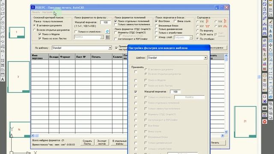Select the Spline drawing tool
The height and width of the screenshot is (154, 274).
pos(3,32)
